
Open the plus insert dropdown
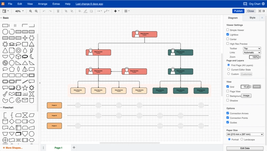(x=116, y=11)
